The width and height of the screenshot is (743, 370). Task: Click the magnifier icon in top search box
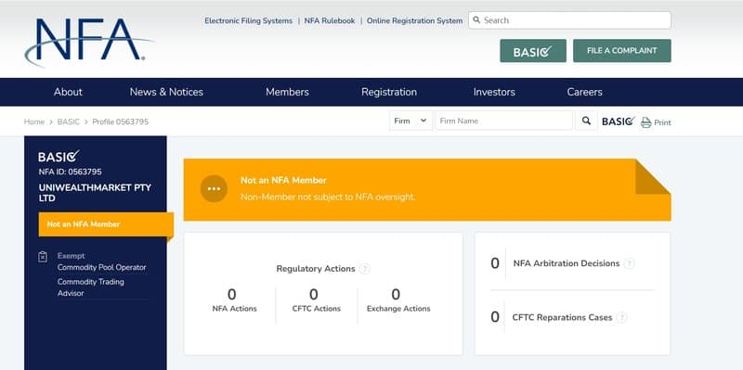click(476, 20)
